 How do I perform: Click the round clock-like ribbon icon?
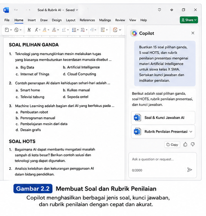pos(16,30)
